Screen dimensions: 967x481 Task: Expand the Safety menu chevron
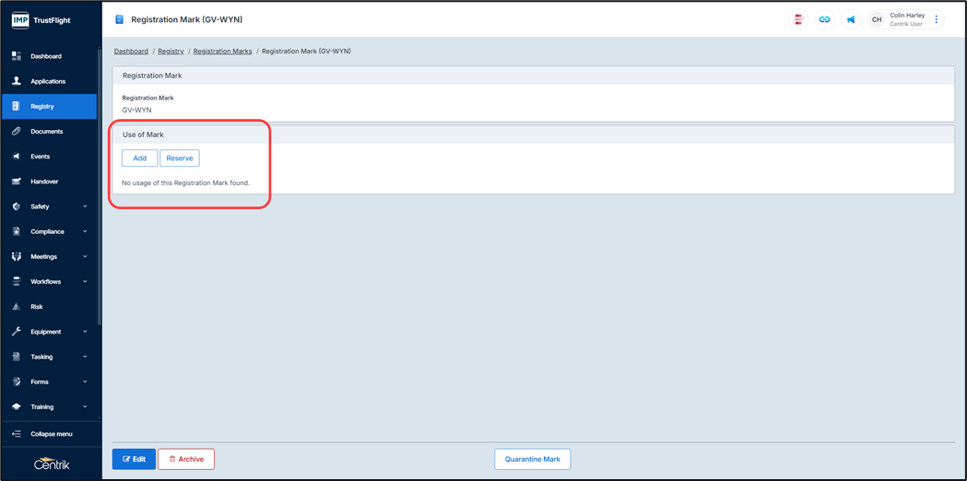(85, 206)
